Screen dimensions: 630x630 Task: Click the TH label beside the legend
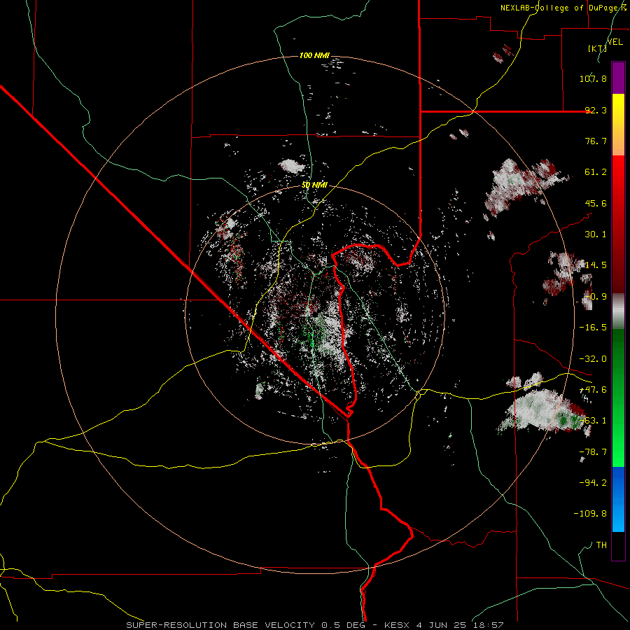(601, 545)
